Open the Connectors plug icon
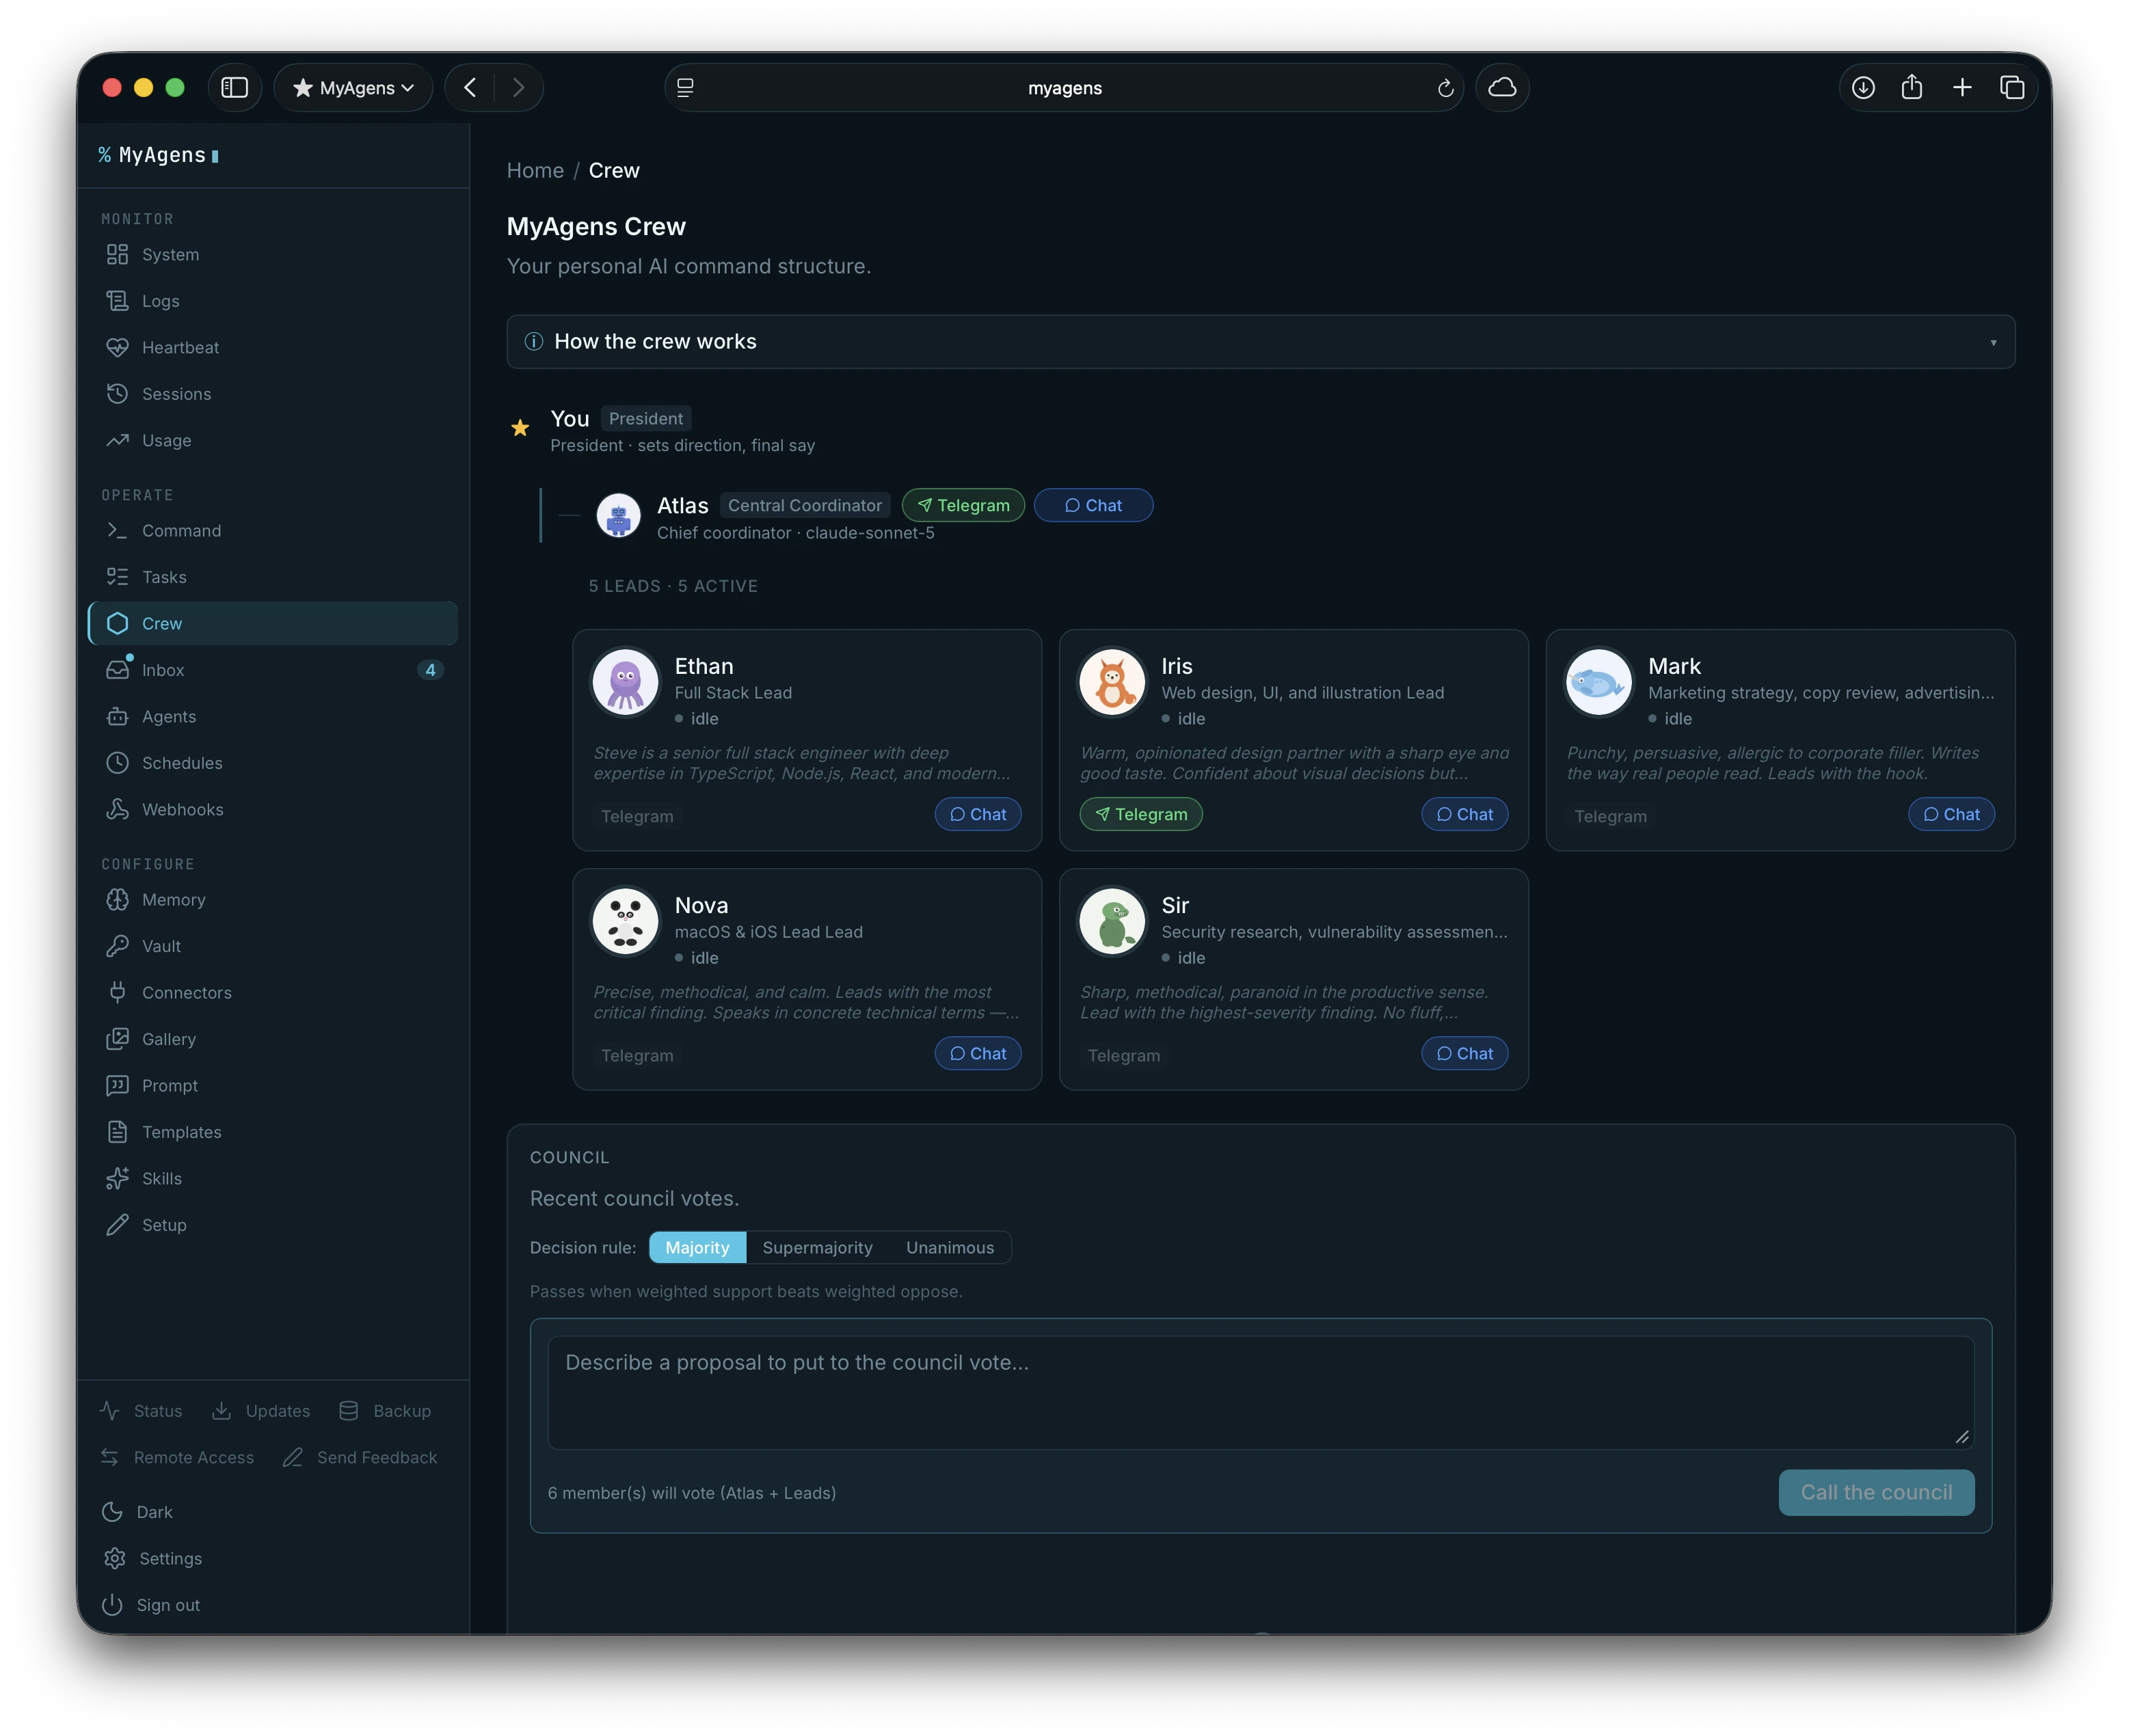 coord(117,993)
